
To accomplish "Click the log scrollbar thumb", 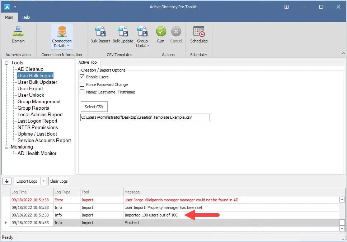I will point(342,222).
